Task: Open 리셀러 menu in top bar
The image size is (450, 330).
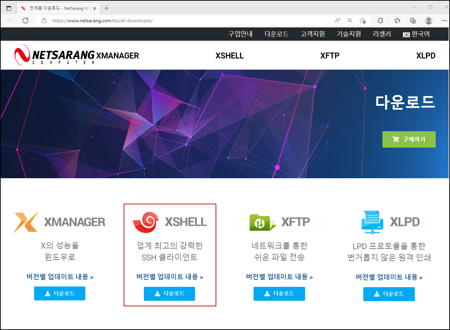Action: 382,34
